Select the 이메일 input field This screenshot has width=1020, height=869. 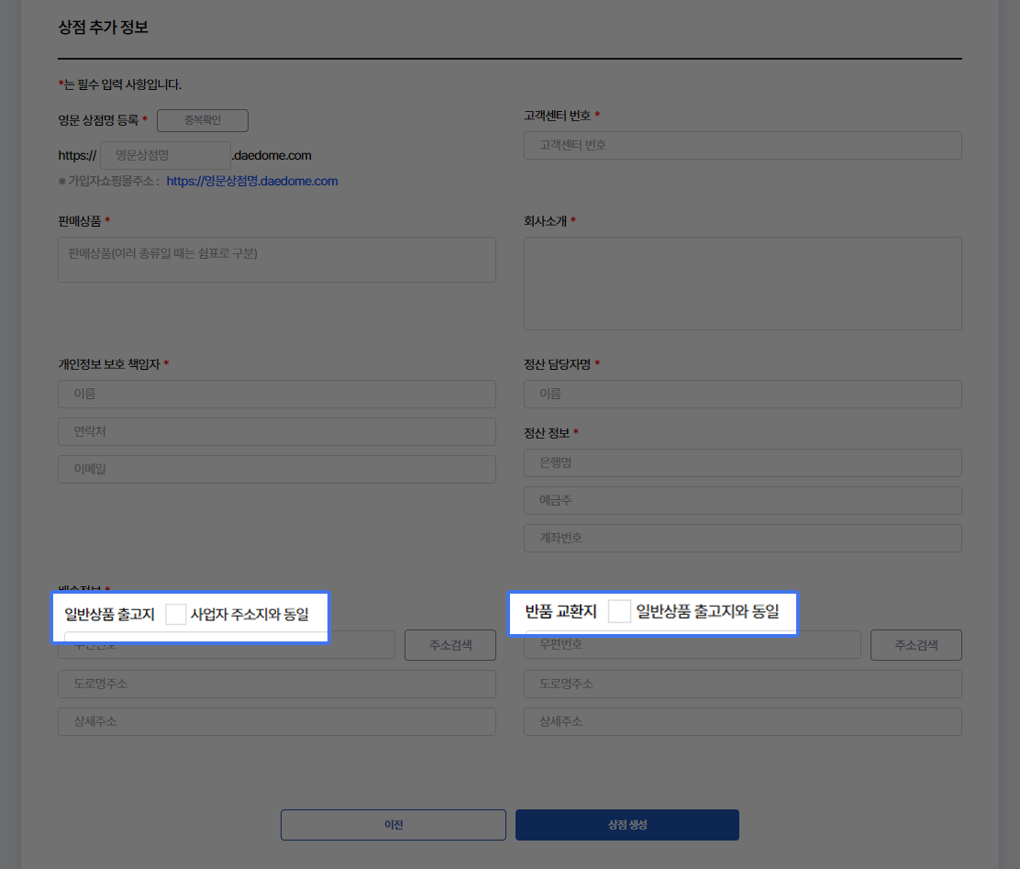coord(276,469)
